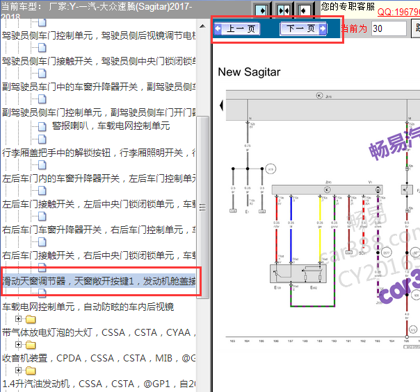Click the 当前车型 vehicle model header text
Image resolution: width=420 pixels, height=392 pixels.
click(x=97, y=10)
